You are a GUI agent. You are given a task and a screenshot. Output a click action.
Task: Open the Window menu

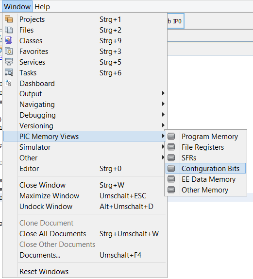[x=17, y=7]
